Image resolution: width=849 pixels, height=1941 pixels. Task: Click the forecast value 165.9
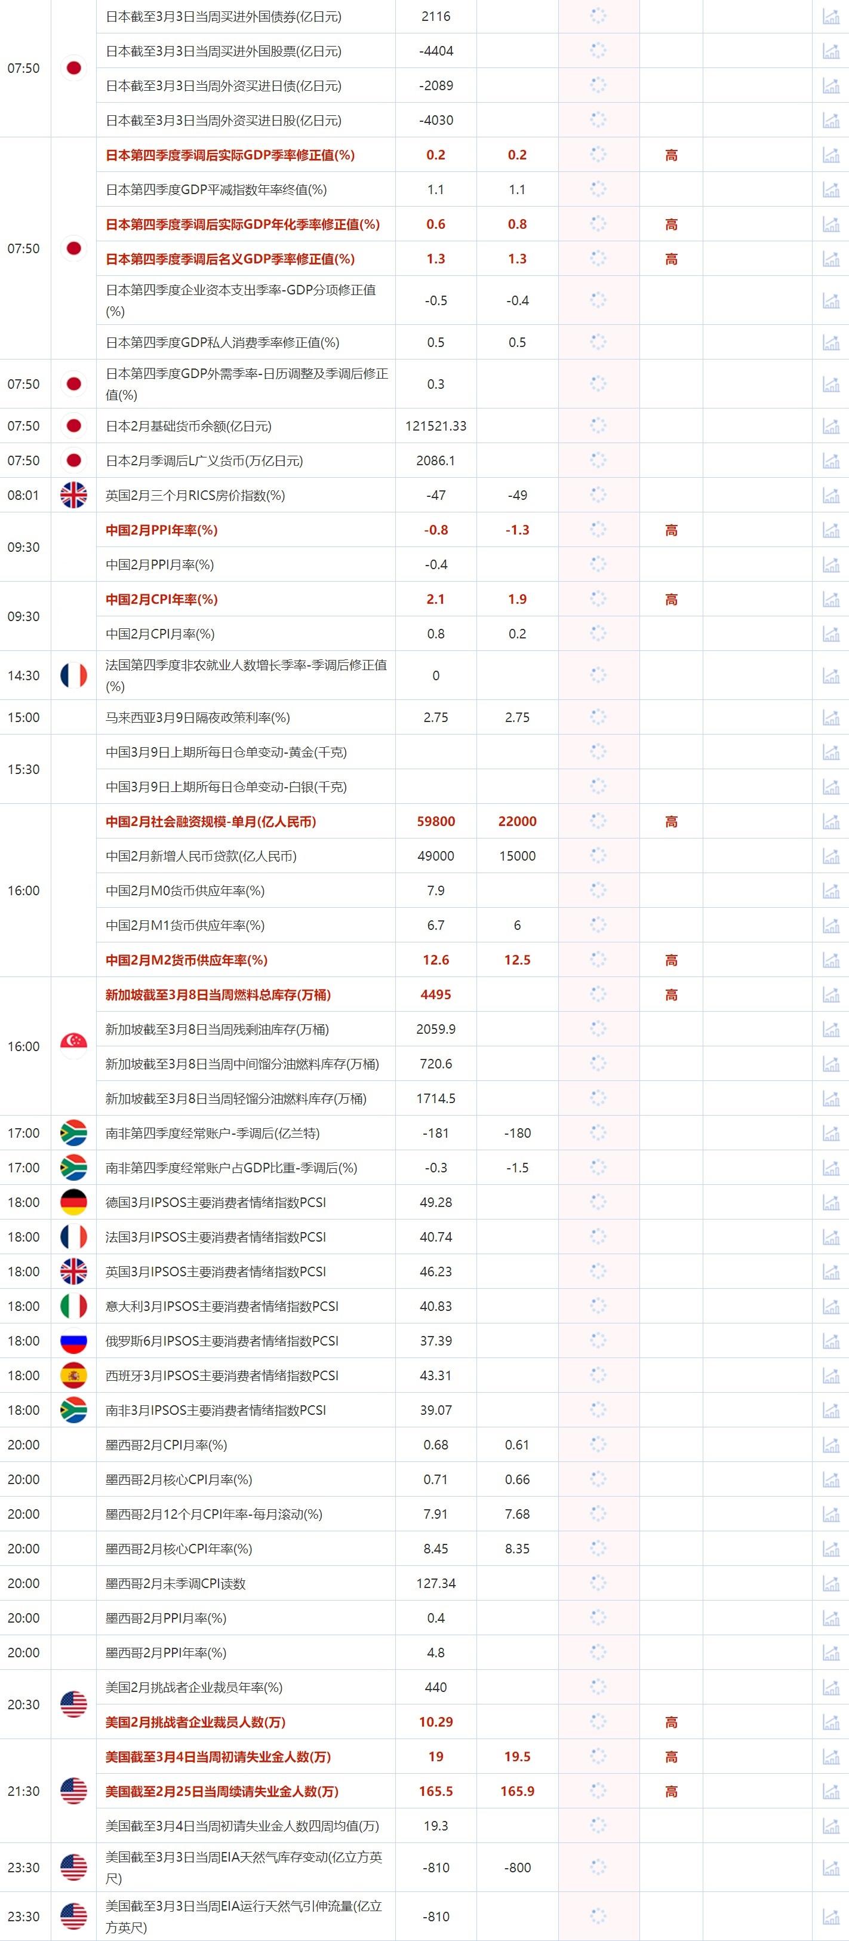tap(518, 1792)
